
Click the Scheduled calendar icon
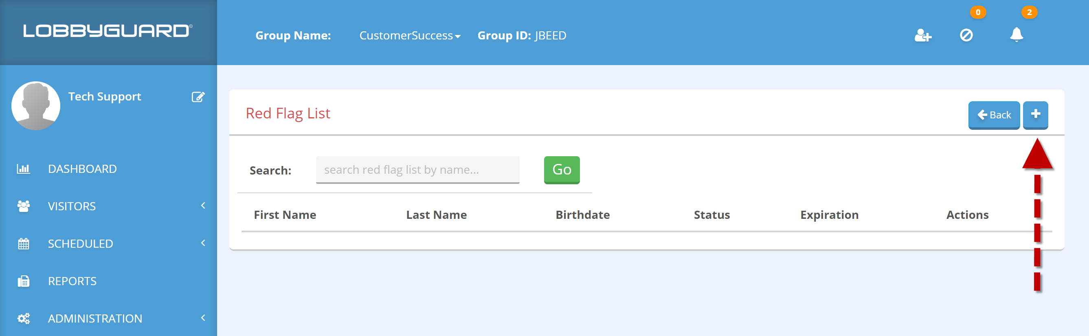tap(23, 244)
